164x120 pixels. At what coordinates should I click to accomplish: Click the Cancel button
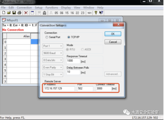(x=113, y=42)
